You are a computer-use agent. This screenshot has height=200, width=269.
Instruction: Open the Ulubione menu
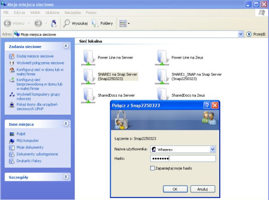click(52, 13)
